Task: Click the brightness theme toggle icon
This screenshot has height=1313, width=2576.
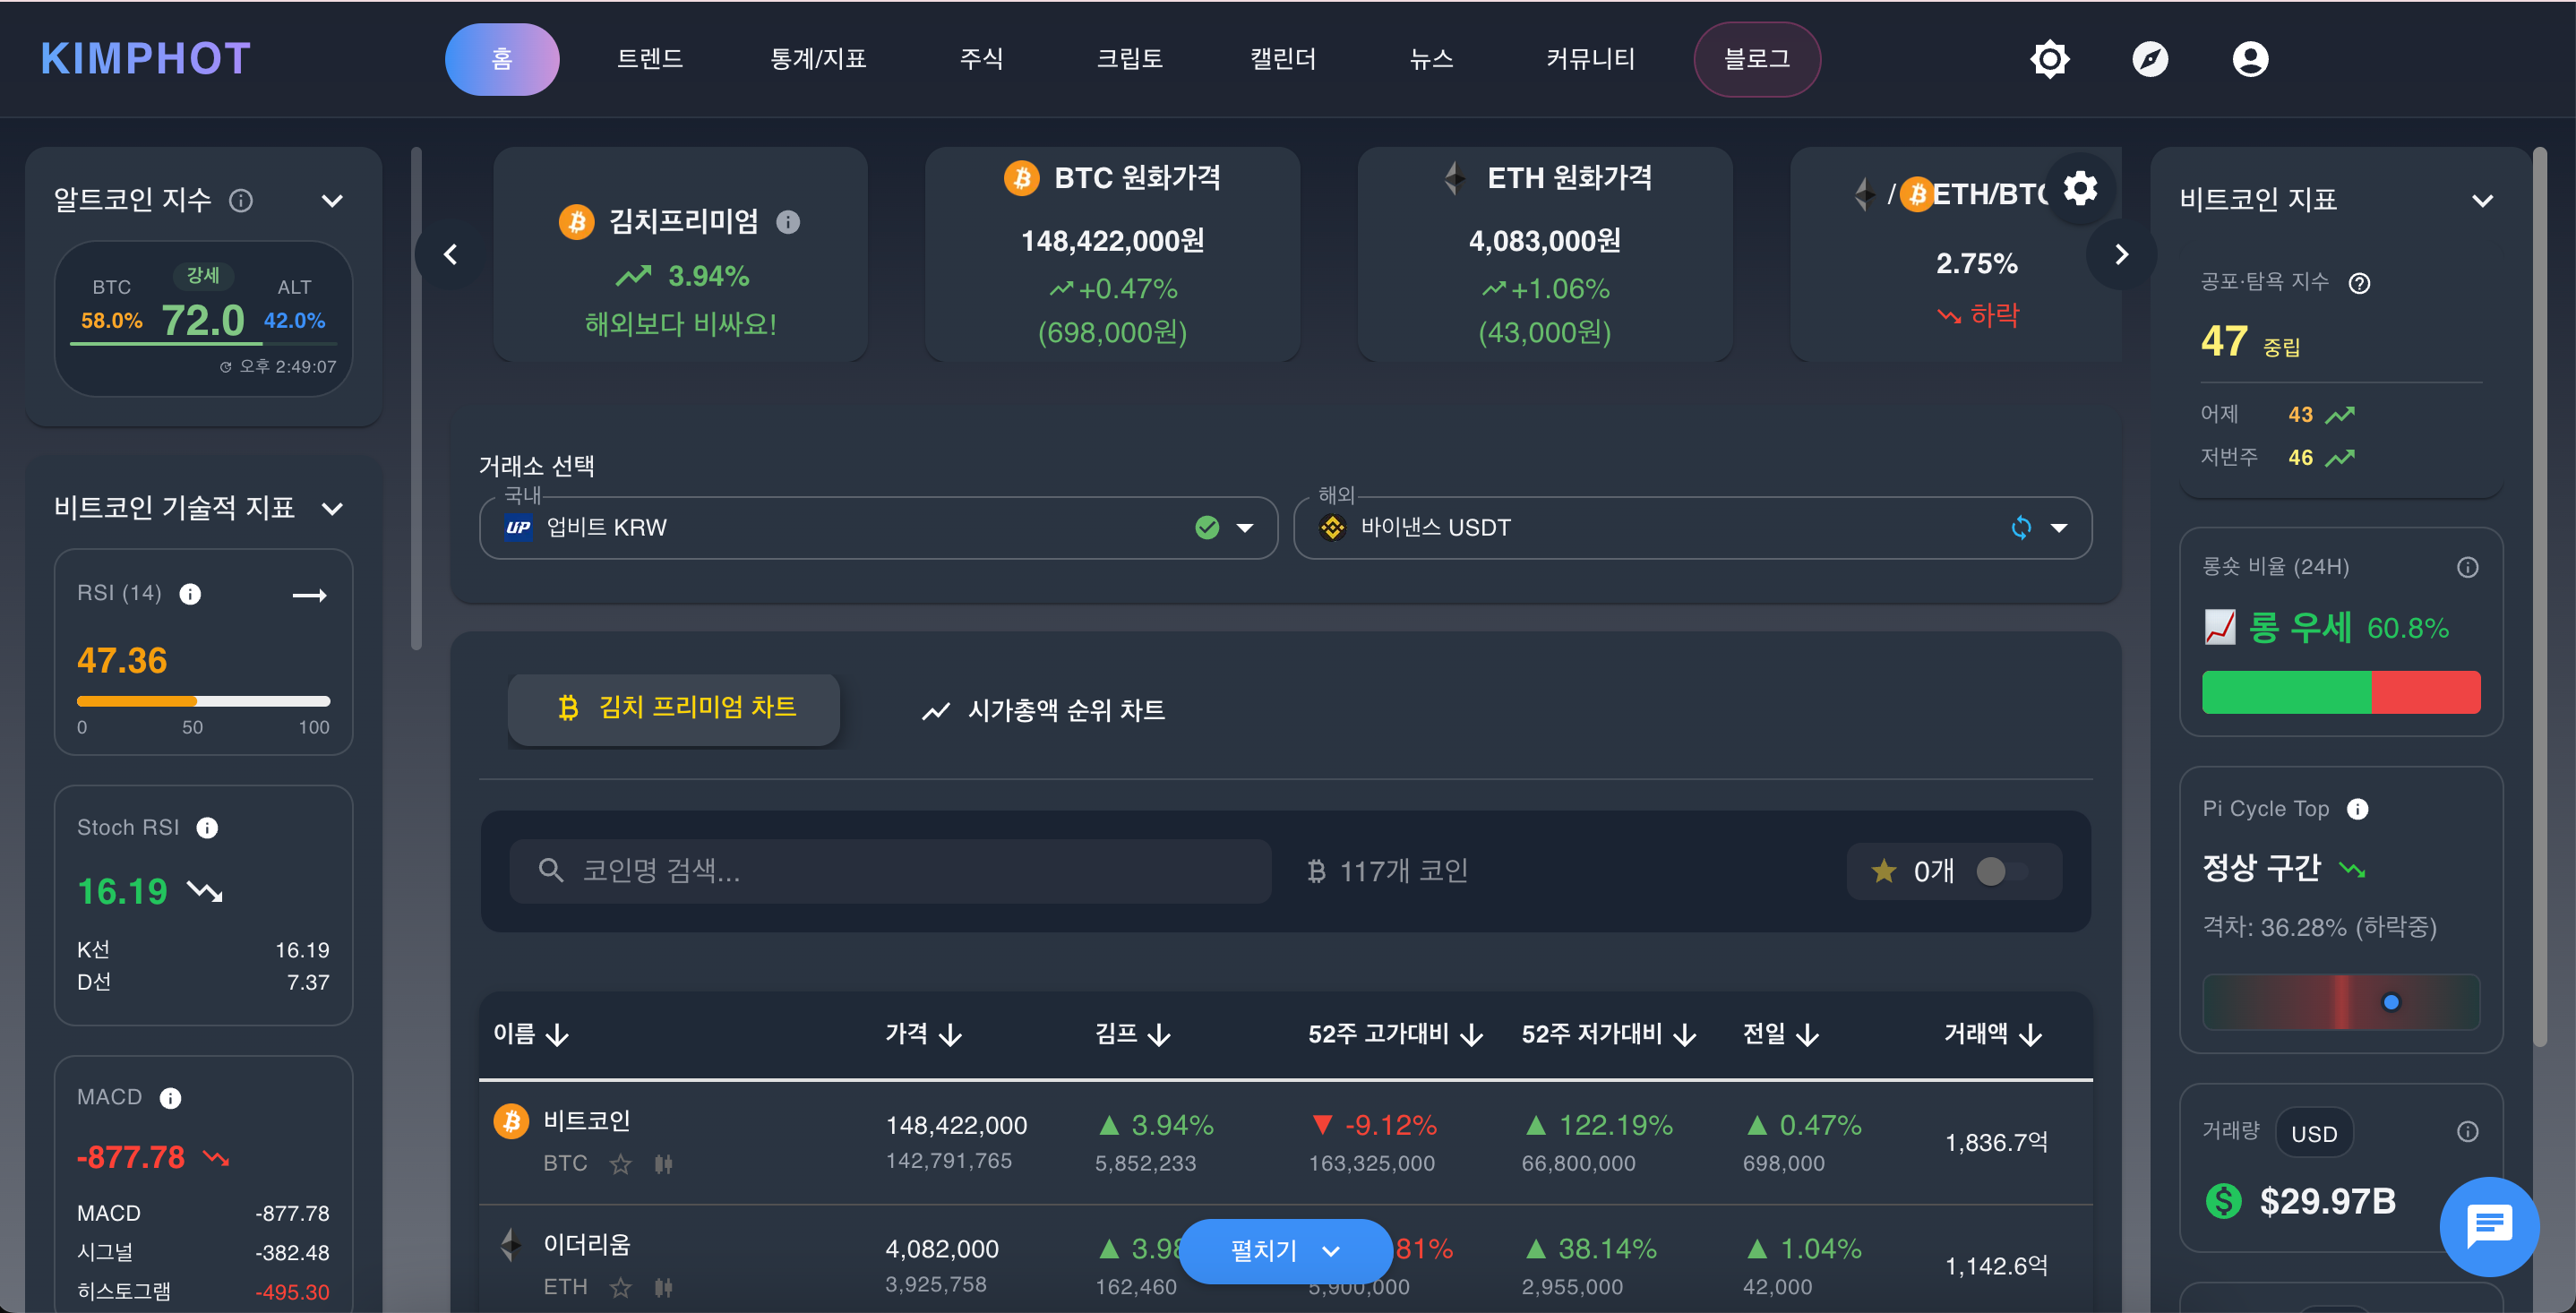Action: tap(2049, 59)
